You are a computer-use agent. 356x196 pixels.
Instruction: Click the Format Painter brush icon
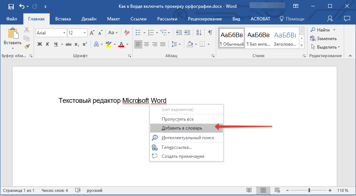tap(27, 47)
